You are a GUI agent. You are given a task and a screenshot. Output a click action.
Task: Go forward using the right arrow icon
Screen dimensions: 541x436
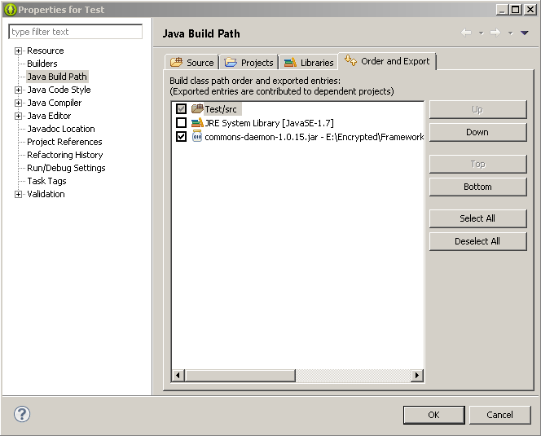pos(495,33)
